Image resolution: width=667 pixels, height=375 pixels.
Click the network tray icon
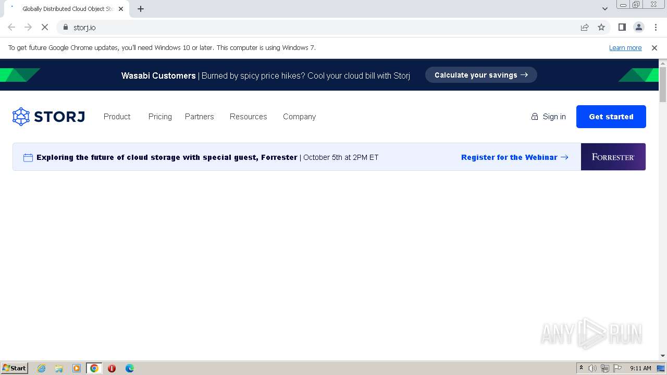[605, 368]
